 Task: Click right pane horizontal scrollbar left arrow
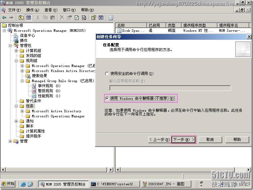[x=118, y=170]
